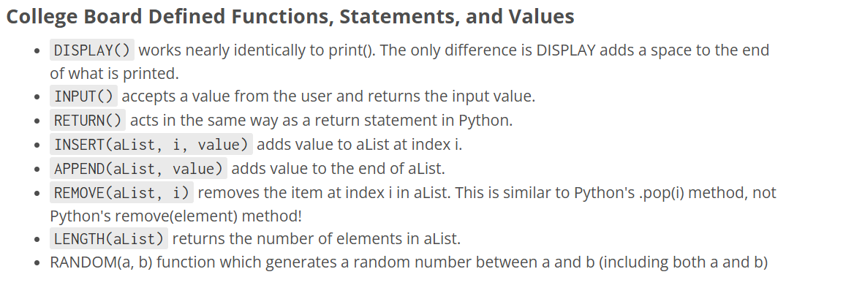
Task: Click the REMOVE(aList, i) code snippet
Action: click(x=121, y=192)
